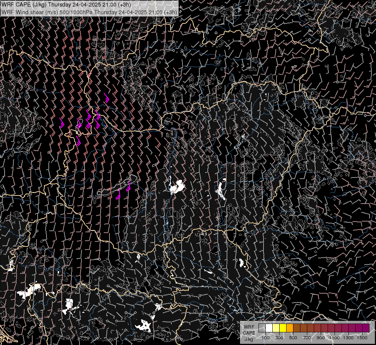This screenshot has height=345, width=376.
Task: Select the final purple legend swatch
Action: point(366,328)
